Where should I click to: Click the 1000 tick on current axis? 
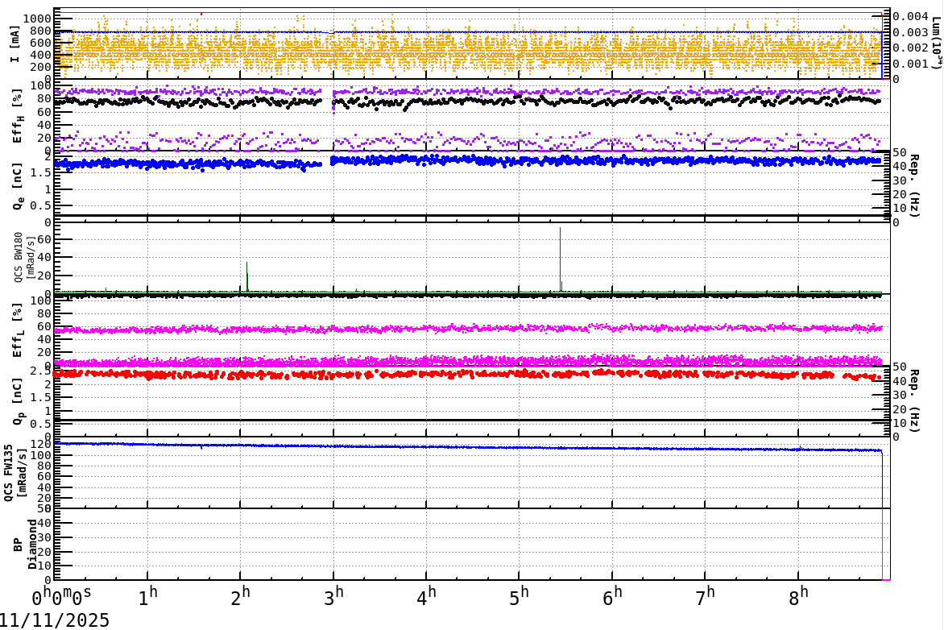[x=38, y=19]
